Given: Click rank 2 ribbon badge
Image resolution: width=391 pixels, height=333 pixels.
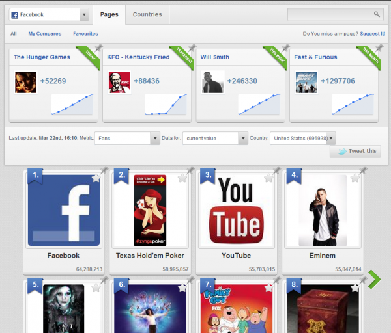Looking at the screenshot, I should pos(122,176).
